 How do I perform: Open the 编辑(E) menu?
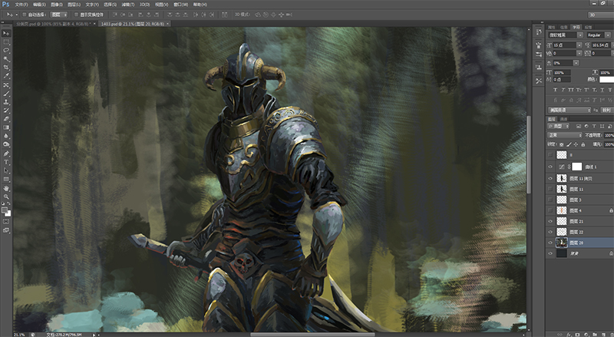coord(39,5)
